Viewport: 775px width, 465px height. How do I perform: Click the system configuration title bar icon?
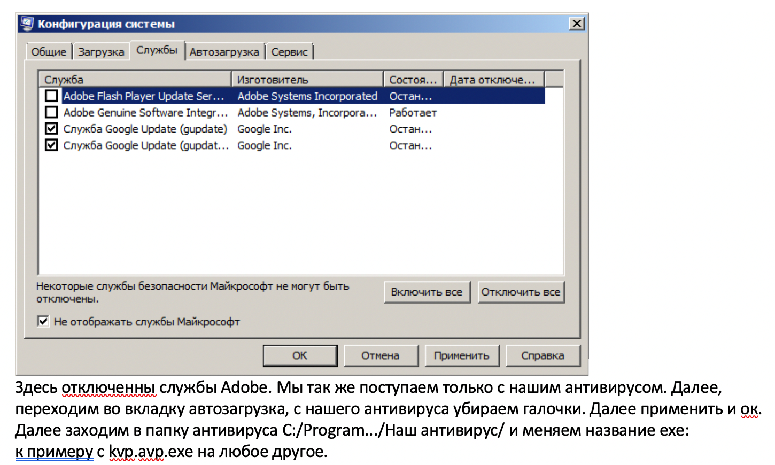pos(27,24)
